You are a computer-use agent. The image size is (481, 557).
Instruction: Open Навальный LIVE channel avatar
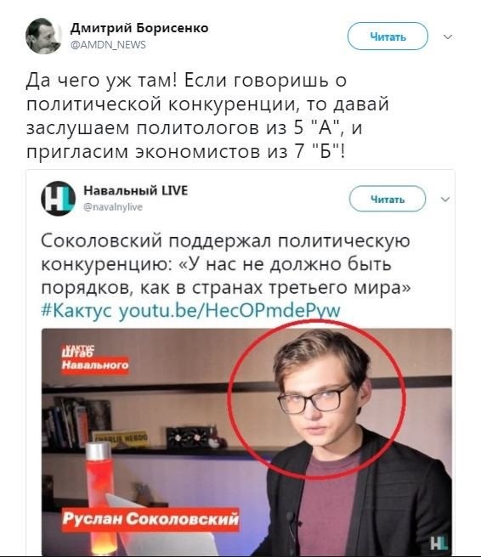coord(58,198)
